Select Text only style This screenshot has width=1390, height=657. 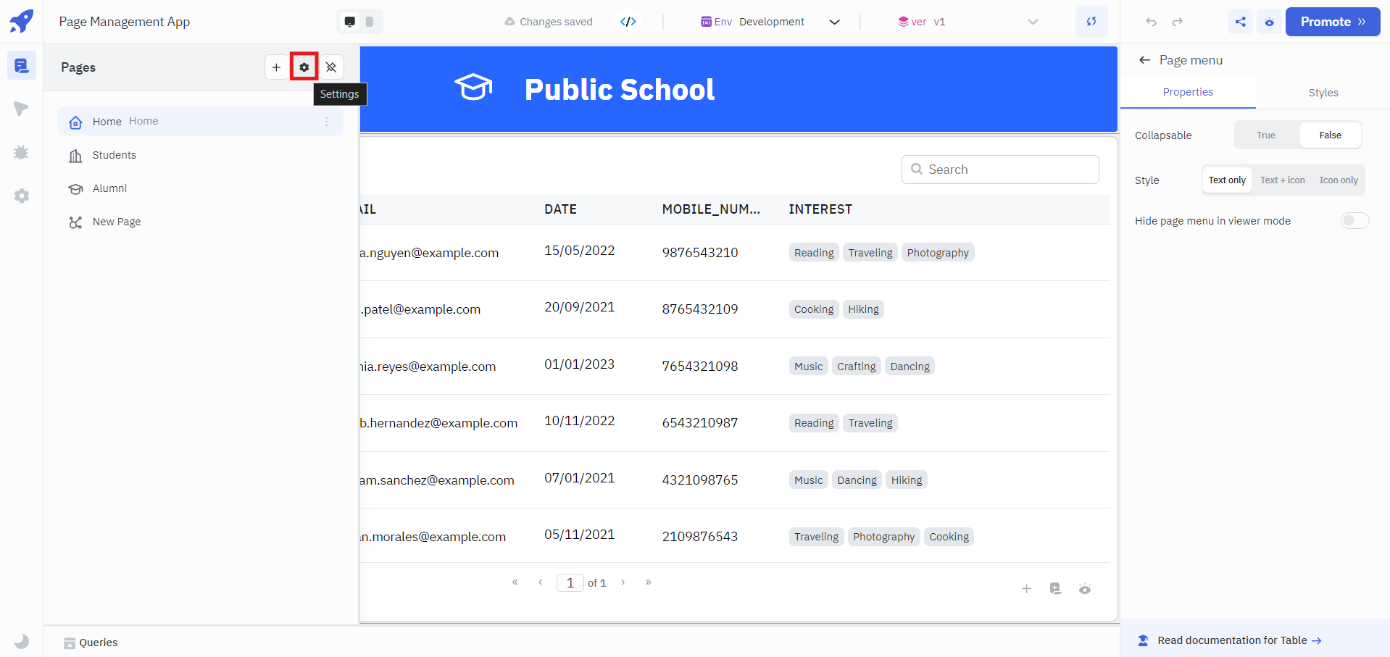(x=1227, y=180)
